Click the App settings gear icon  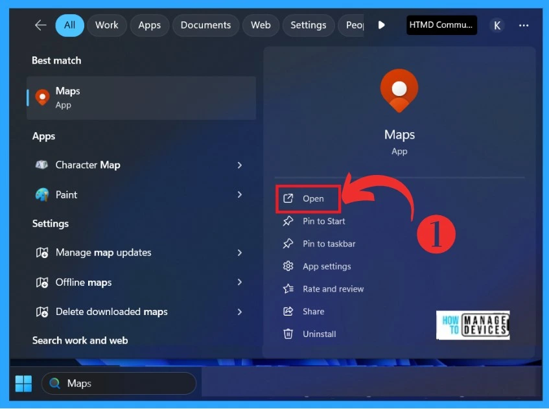pyautogui.click(x=288, y=266)
